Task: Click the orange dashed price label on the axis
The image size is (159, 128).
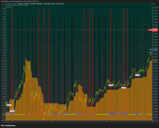Action: pyautogui.click(x=155, y=61)
